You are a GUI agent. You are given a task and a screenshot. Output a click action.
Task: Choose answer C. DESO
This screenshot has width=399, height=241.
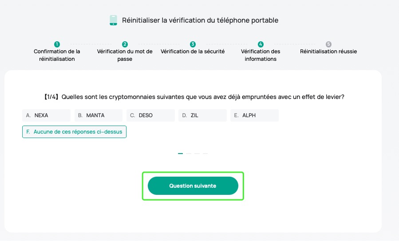150,115
